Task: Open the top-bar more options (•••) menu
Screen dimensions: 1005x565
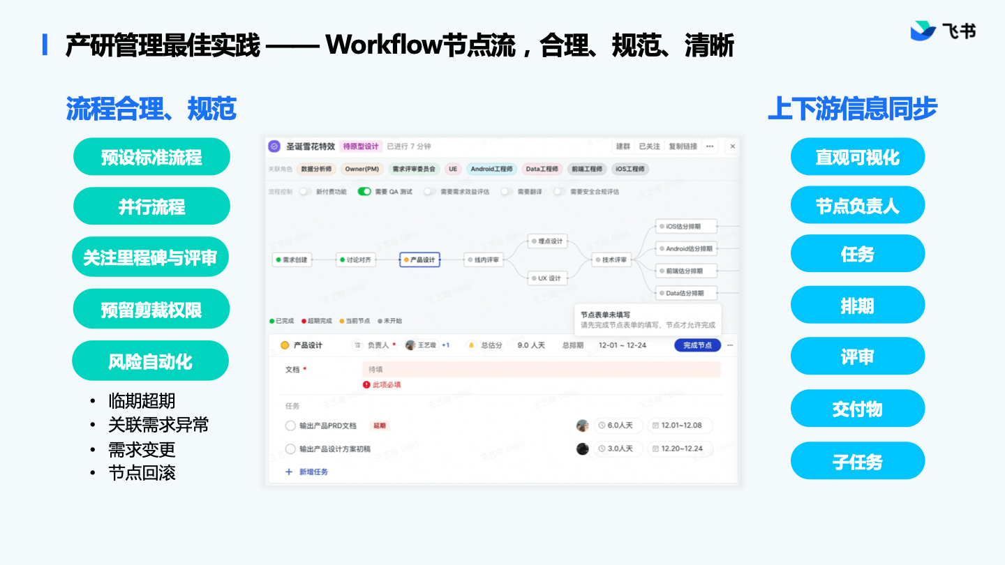Action: [710, 146]
